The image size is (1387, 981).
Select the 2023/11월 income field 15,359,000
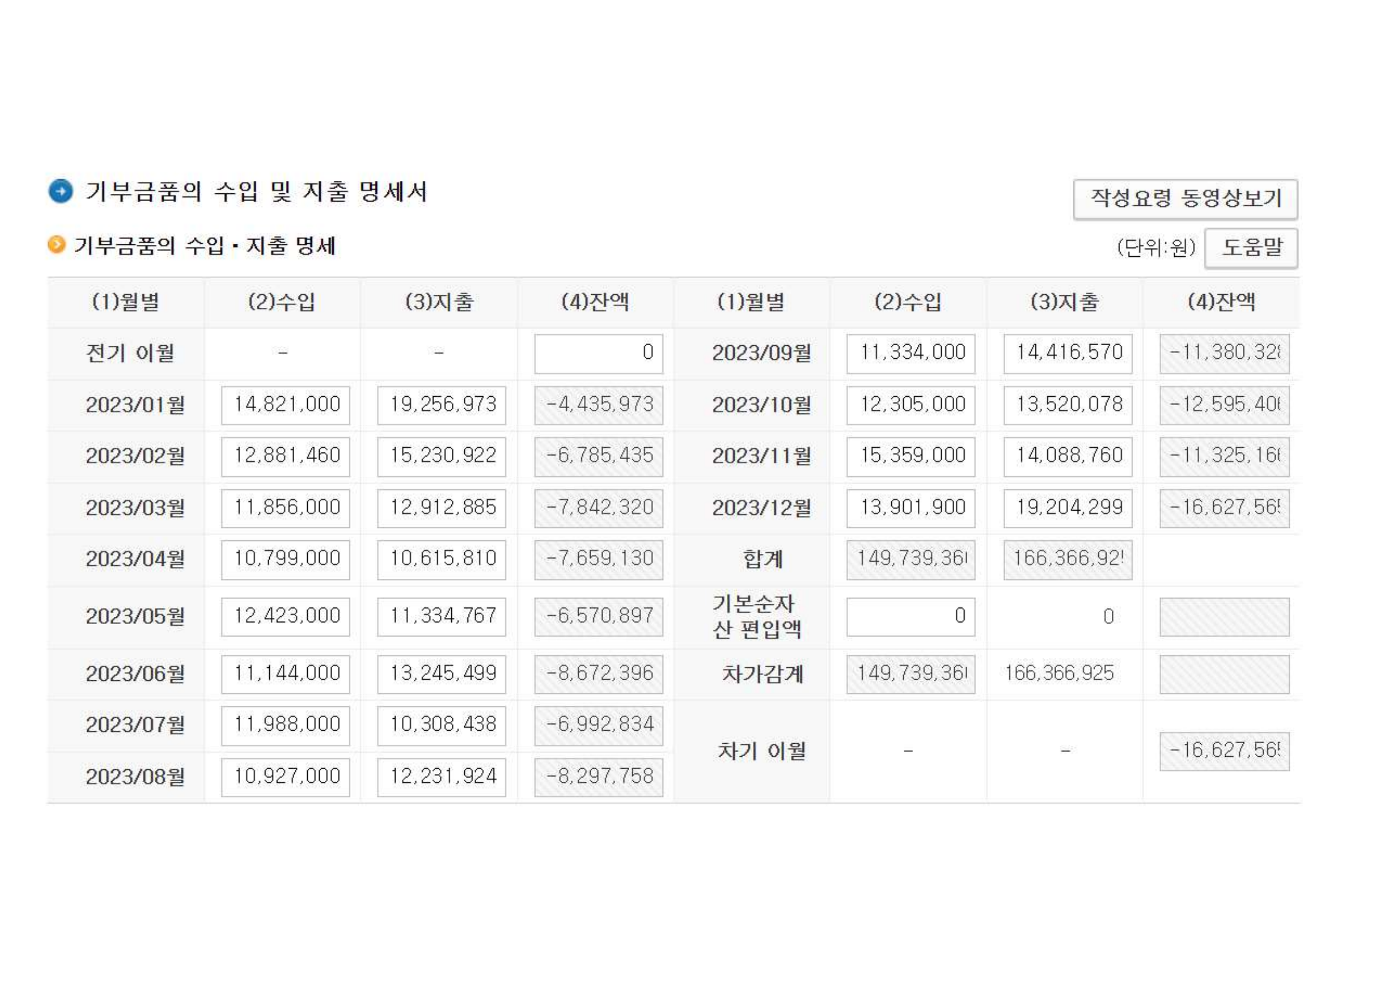[910, 456]
